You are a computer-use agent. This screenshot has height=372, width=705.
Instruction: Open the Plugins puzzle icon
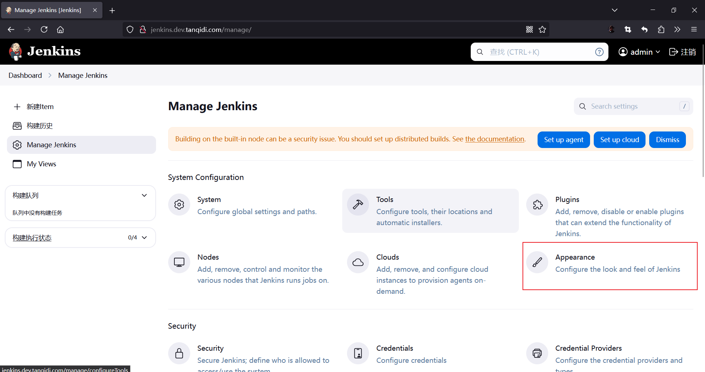[537, 205]
